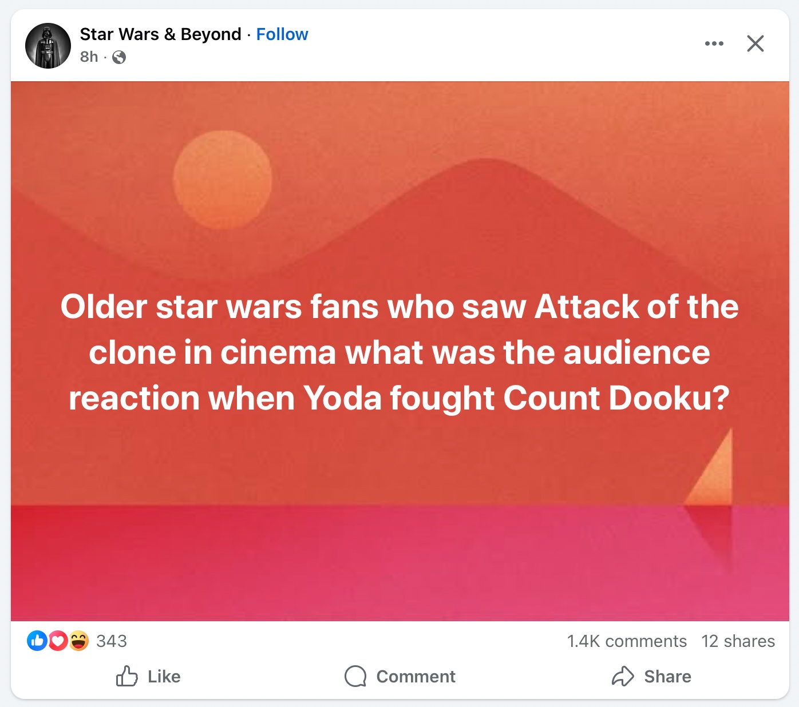Click the speech bubble icon beside Comment

[x=355, y=676]
